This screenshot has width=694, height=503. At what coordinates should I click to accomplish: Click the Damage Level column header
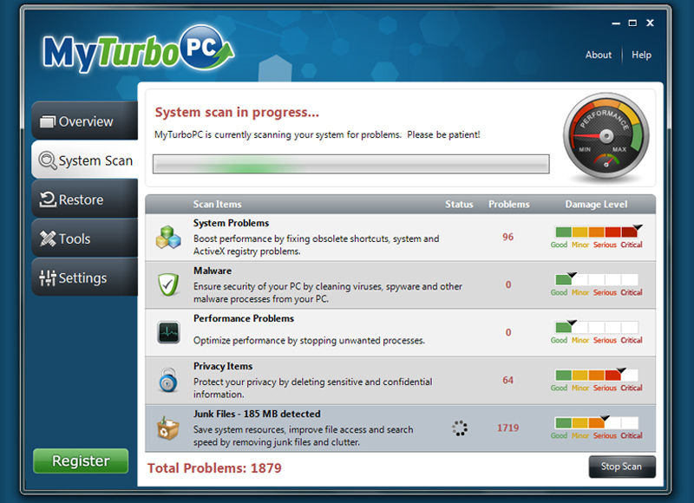pos(596,204)
